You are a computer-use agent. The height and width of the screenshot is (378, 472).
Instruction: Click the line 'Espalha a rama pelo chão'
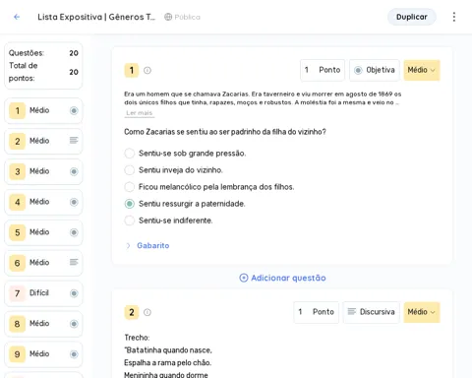click(167, 363)
